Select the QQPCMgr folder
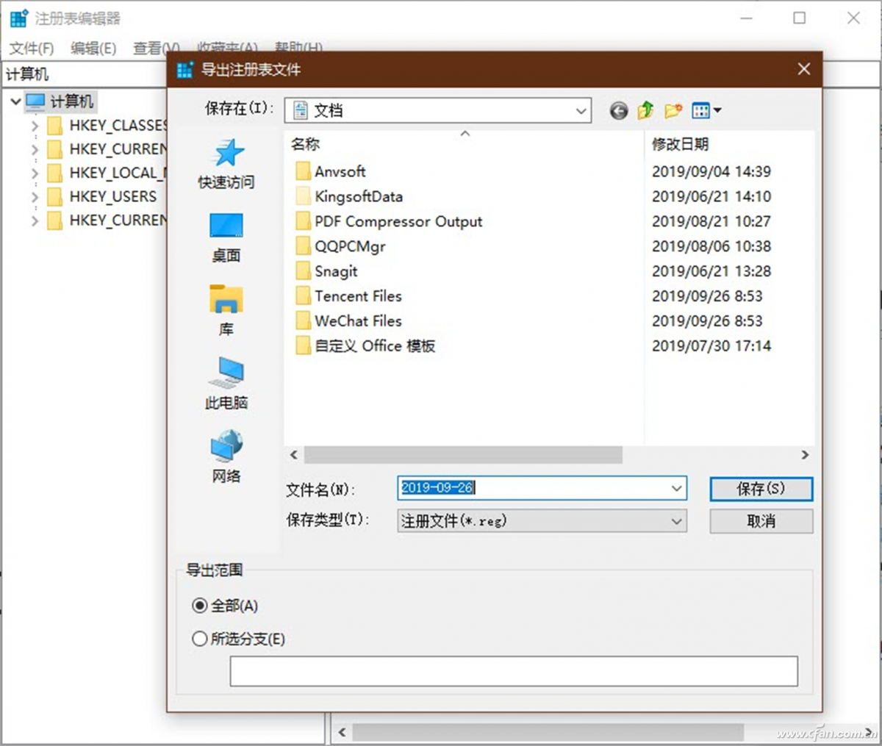 click(341, 246)
